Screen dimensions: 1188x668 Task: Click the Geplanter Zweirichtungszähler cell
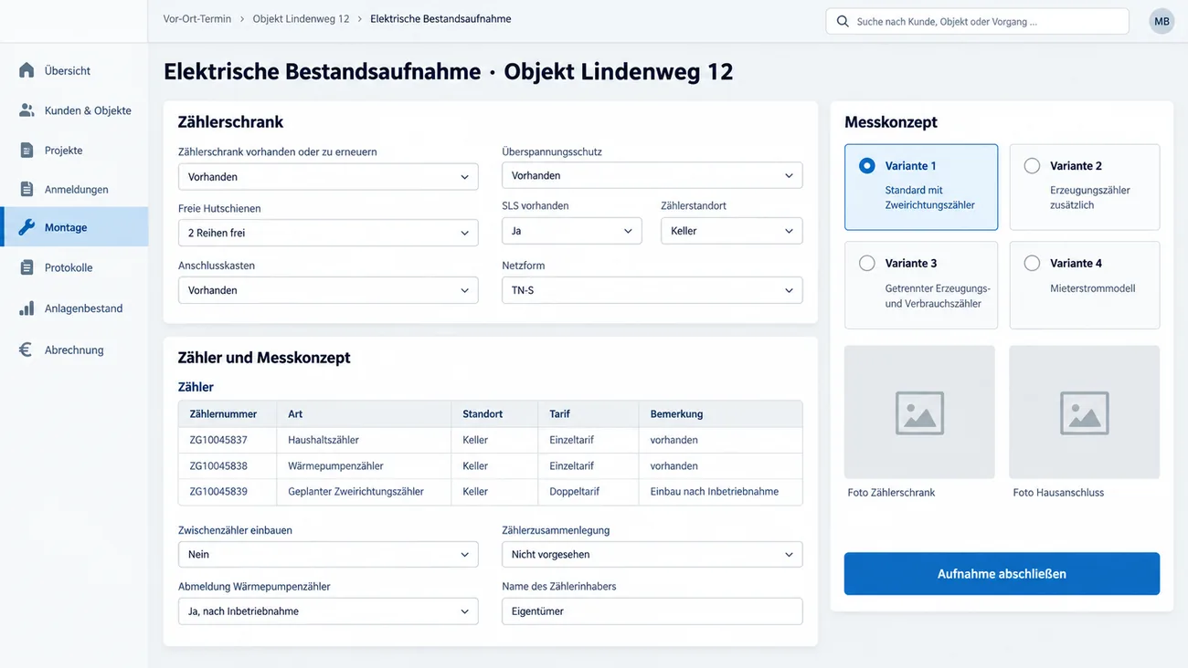pyautogui.click(x=364, y=491)
